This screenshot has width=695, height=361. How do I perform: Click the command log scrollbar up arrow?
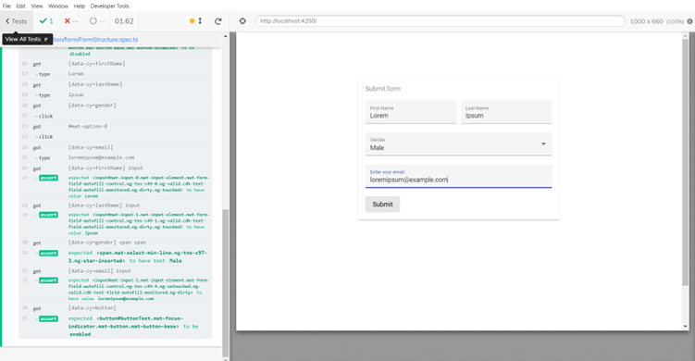tap(225, 36)
